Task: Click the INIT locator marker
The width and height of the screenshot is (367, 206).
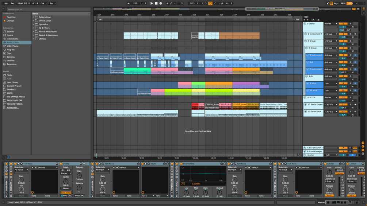Action: point(100,20)
